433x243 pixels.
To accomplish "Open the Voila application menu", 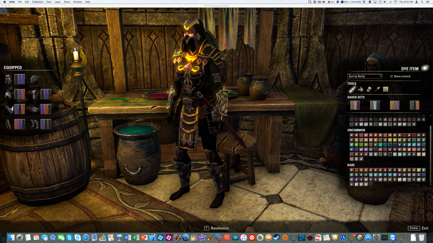I will click(x=12, y=2).
